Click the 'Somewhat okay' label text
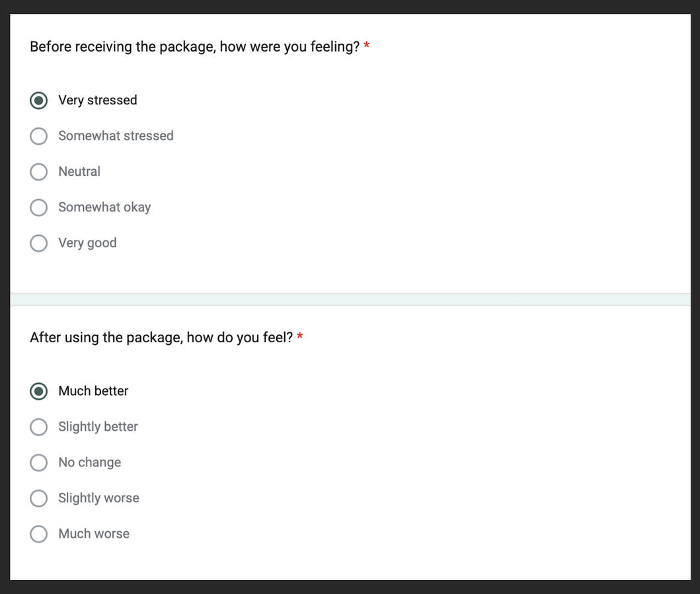Image resolution: width=700 pixels, height=594 pixels. point(105,207)
